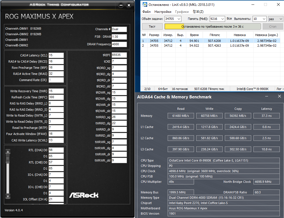
Task: Expand the Выполнять count dropdown
Action: [264, 19]
